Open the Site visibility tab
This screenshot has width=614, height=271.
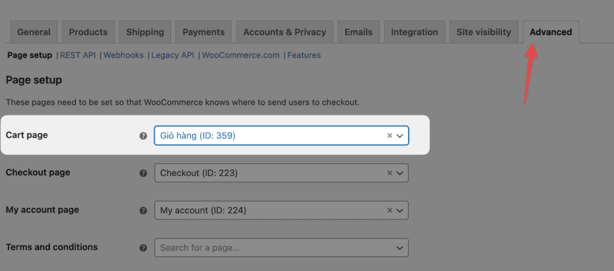[484, 32]
